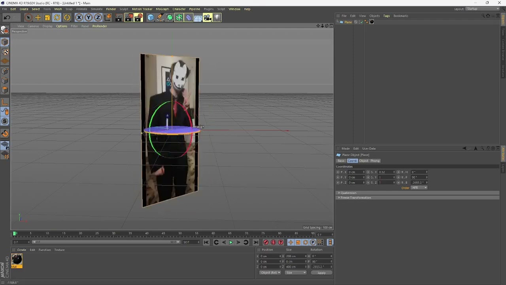The width and height of the screenshot is (506, 285).
Task: Click the Model mode cube icon
Action: pos(5,42)
